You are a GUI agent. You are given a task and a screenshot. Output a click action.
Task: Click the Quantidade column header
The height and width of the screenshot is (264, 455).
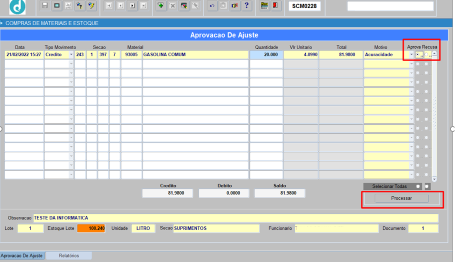point(266,47)
